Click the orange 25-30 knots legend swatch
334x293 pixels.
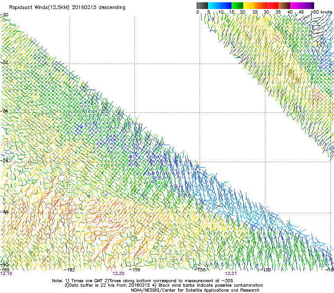(x=261, y=5)
